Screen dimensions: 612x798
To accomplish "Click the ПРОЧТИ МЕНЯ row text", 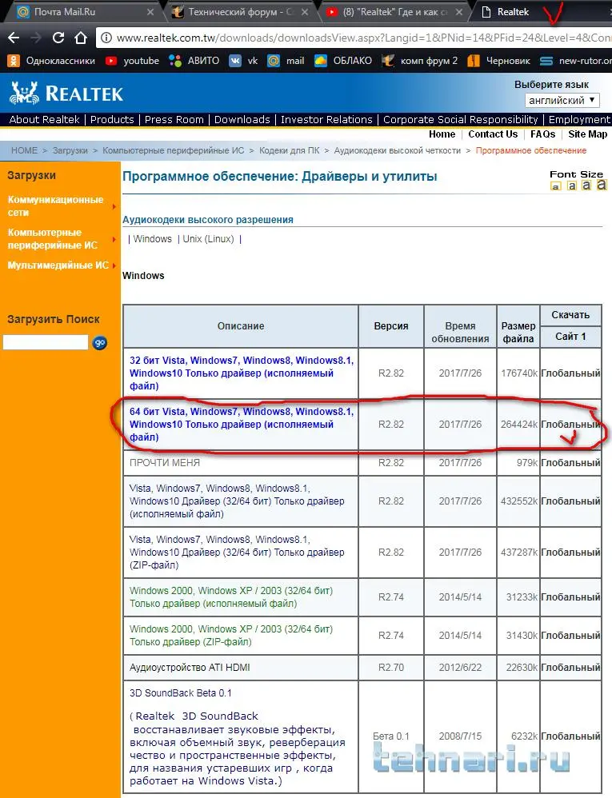I will coord(165,463).
